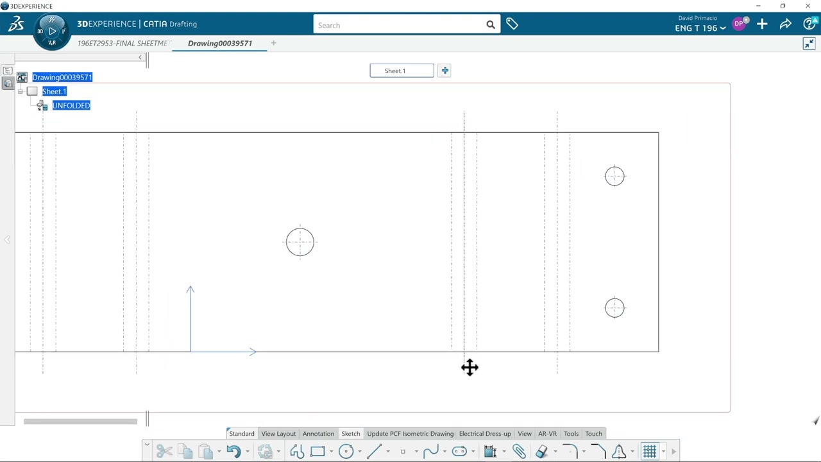Open paste options dropdown arrow
Screen dimensions: 821x462
pyautogui.click(x=219, y=452)
